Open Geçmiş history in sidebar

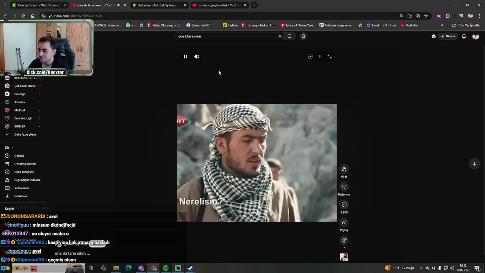(19, 156)
